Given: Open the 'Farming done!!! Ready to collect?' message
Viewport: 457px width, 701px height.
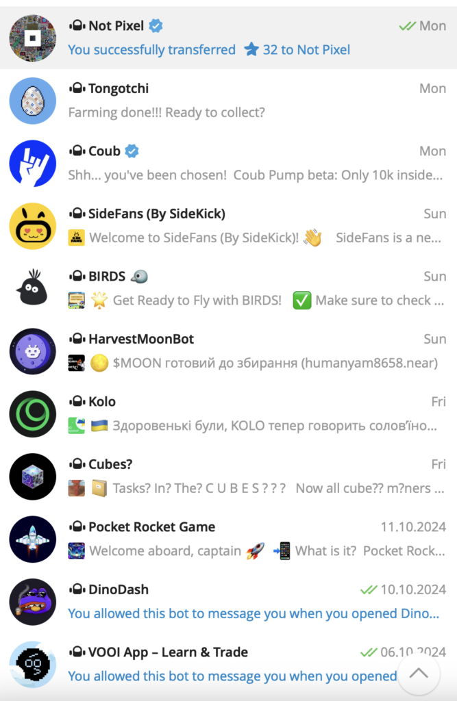Looking at the screenshot, I should (x=166, y=112).
